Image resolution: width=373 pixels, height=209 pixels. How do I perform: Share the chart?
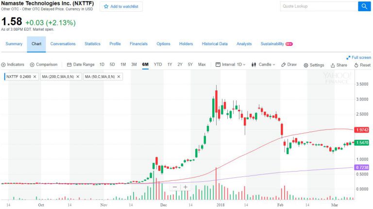(x=339, y=65)
